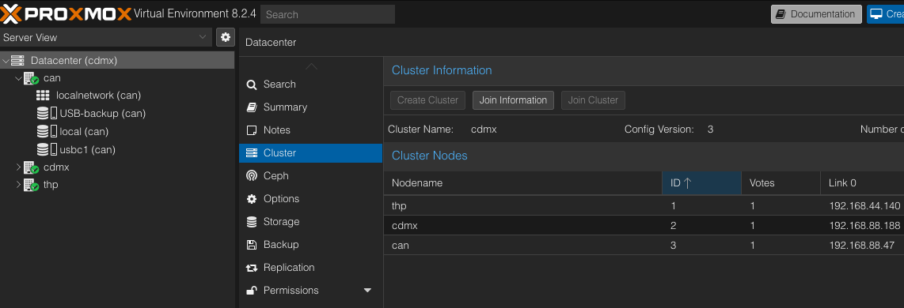Click the thp node icon in tree
The image size is (904, 308).
coord(31,186)
